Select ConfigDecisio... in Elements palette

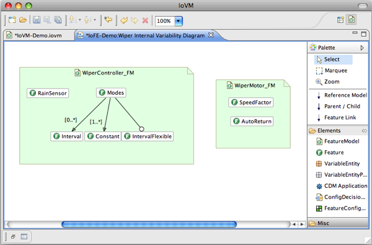tap(340, 197)
